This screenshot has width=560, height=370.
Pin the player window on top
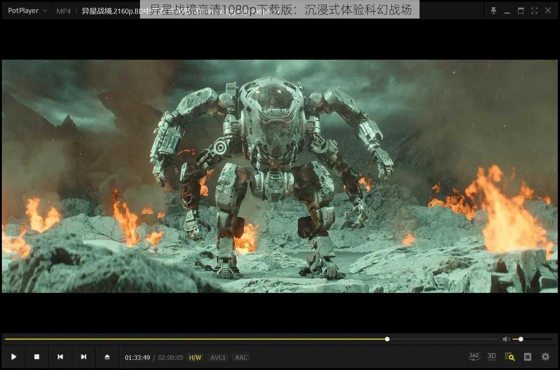[x=493, y=11]
